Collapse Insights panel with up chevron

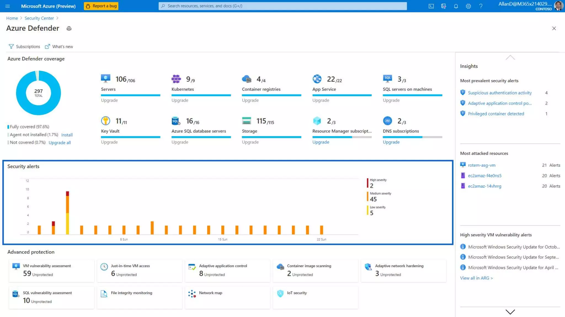pyautogui.click(x=510, y=58)
